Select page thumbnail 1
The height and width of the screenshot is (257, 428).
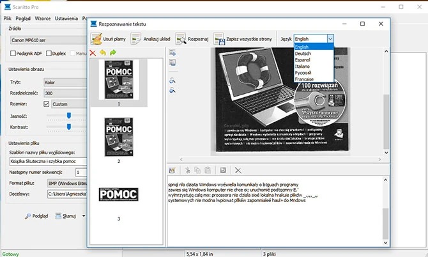point(119,80)
